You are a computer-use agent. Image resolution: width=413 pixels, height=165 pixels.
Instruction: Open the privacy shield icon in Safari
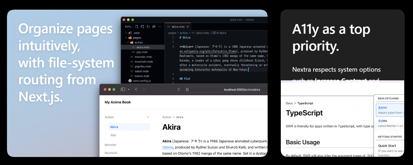[x=179, y=89]
